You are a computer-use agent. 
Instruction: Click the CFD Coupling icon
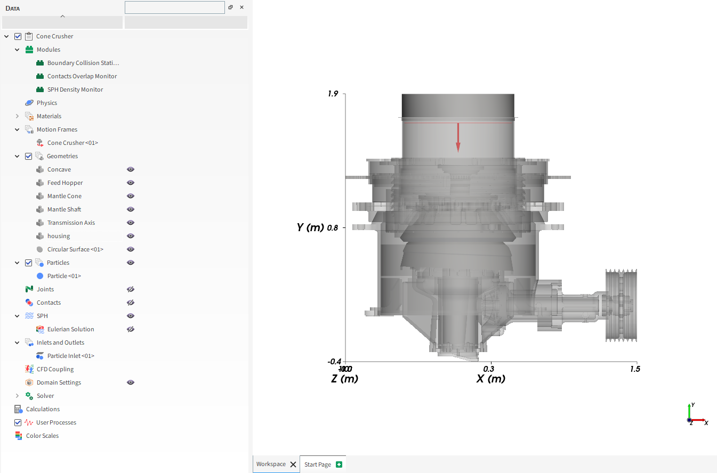(29, 369)
